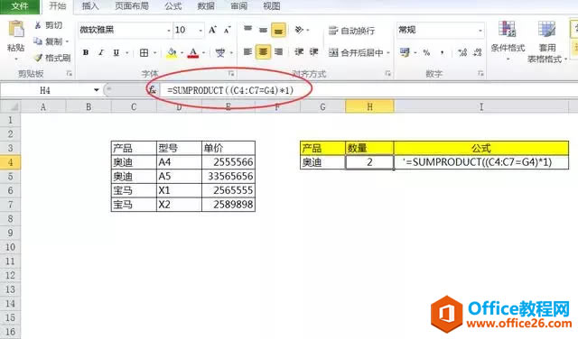Click the percent style icon
The width and height of the screenshot is (578, 339).
[x=426, y=52]
